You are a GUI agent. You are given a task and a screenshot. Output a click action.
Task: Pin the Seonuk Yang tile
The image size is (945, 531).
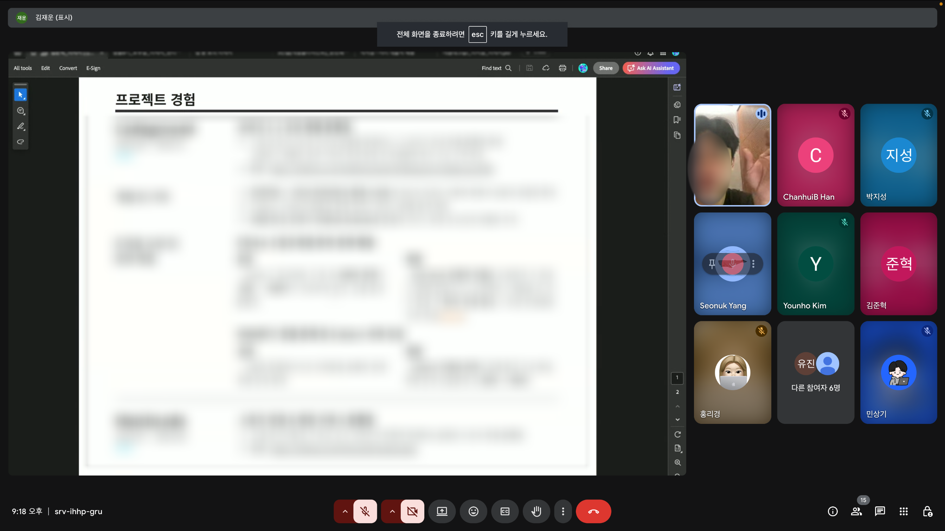712,263
